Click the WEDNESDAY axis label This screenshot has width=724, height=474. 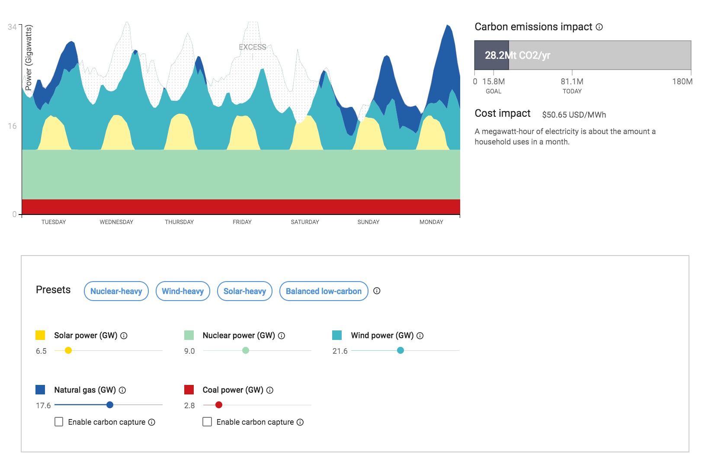(x=116, y=222)
